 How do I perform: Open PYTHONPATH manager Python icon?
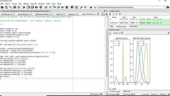(85, 7)
